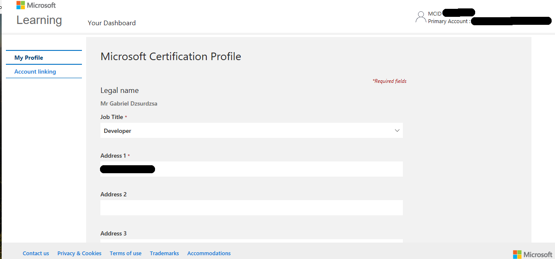Open the Learning home link
The height and width of the screenshot is (259, 555).
click(39, 20)
